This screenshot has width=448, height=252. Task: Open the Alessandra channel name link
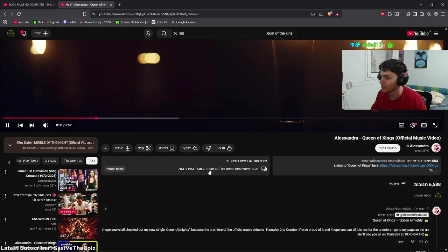point(419,146)
